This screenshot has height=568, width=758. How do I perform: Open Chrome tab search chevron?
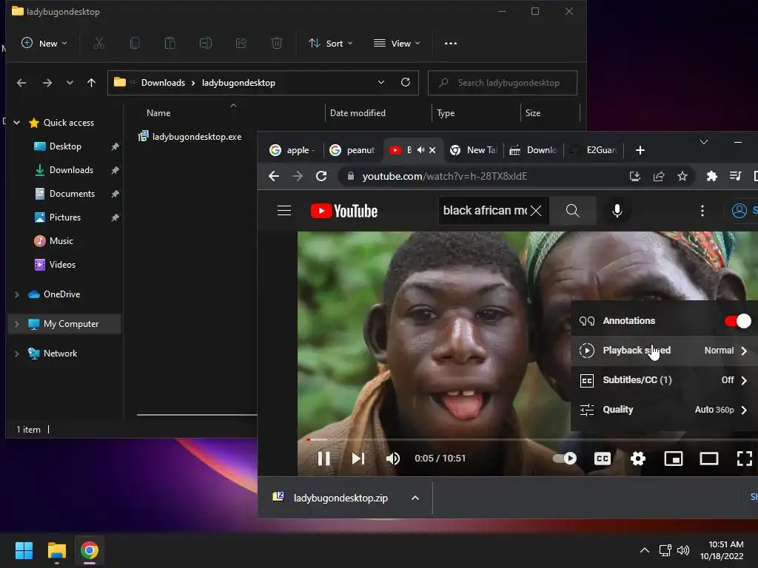tap(704, 142)
